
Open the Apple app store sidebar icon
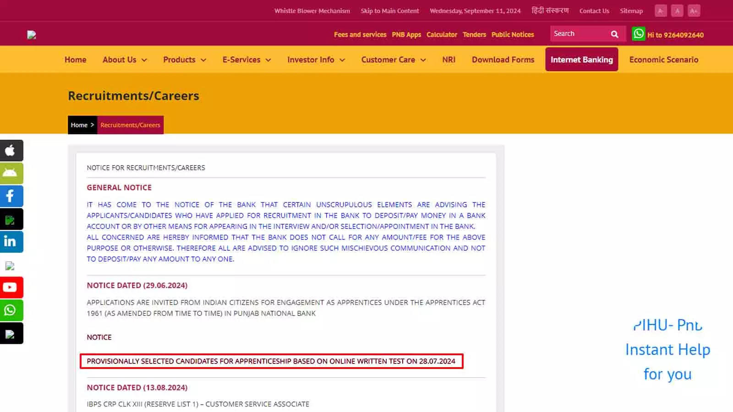pos(11,151)
